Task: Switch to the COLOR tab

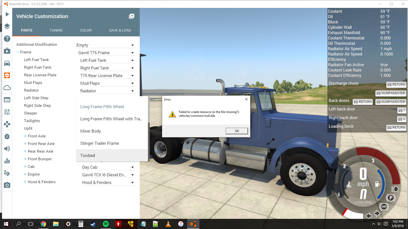Action: [x=86, y=30]
